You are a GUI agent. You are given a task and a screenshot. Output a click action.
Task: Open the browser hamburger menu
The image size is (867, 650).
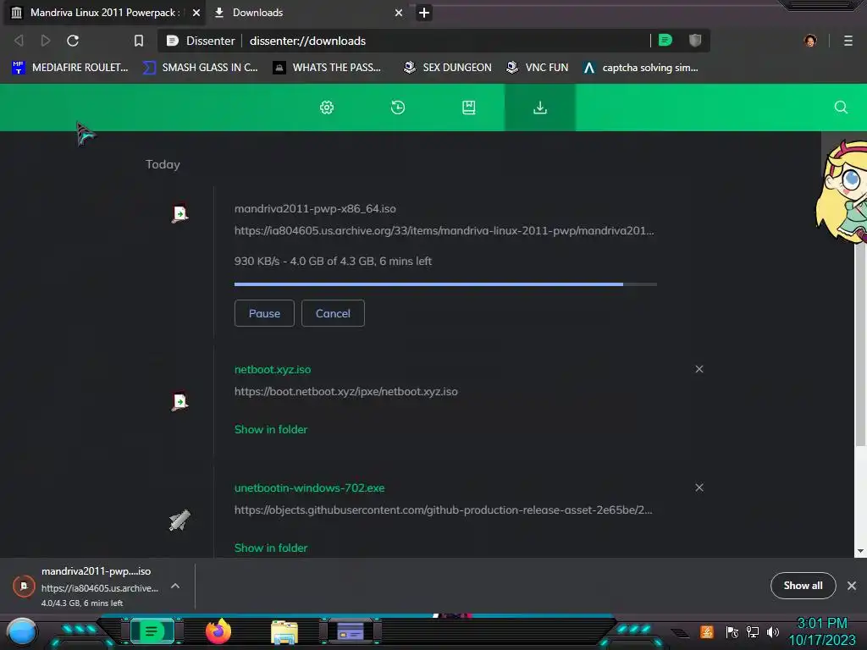point(848,41)
